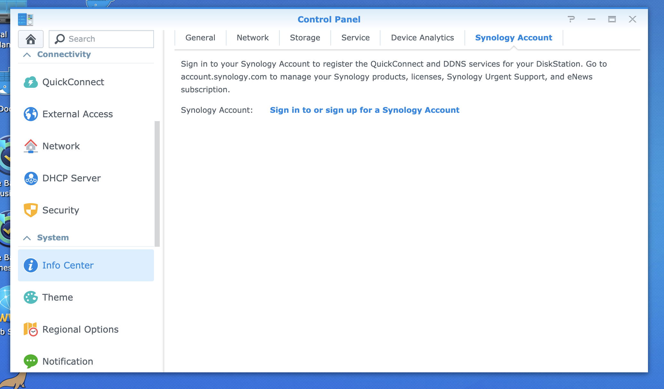Expand the search input field

tap(101, 39)
